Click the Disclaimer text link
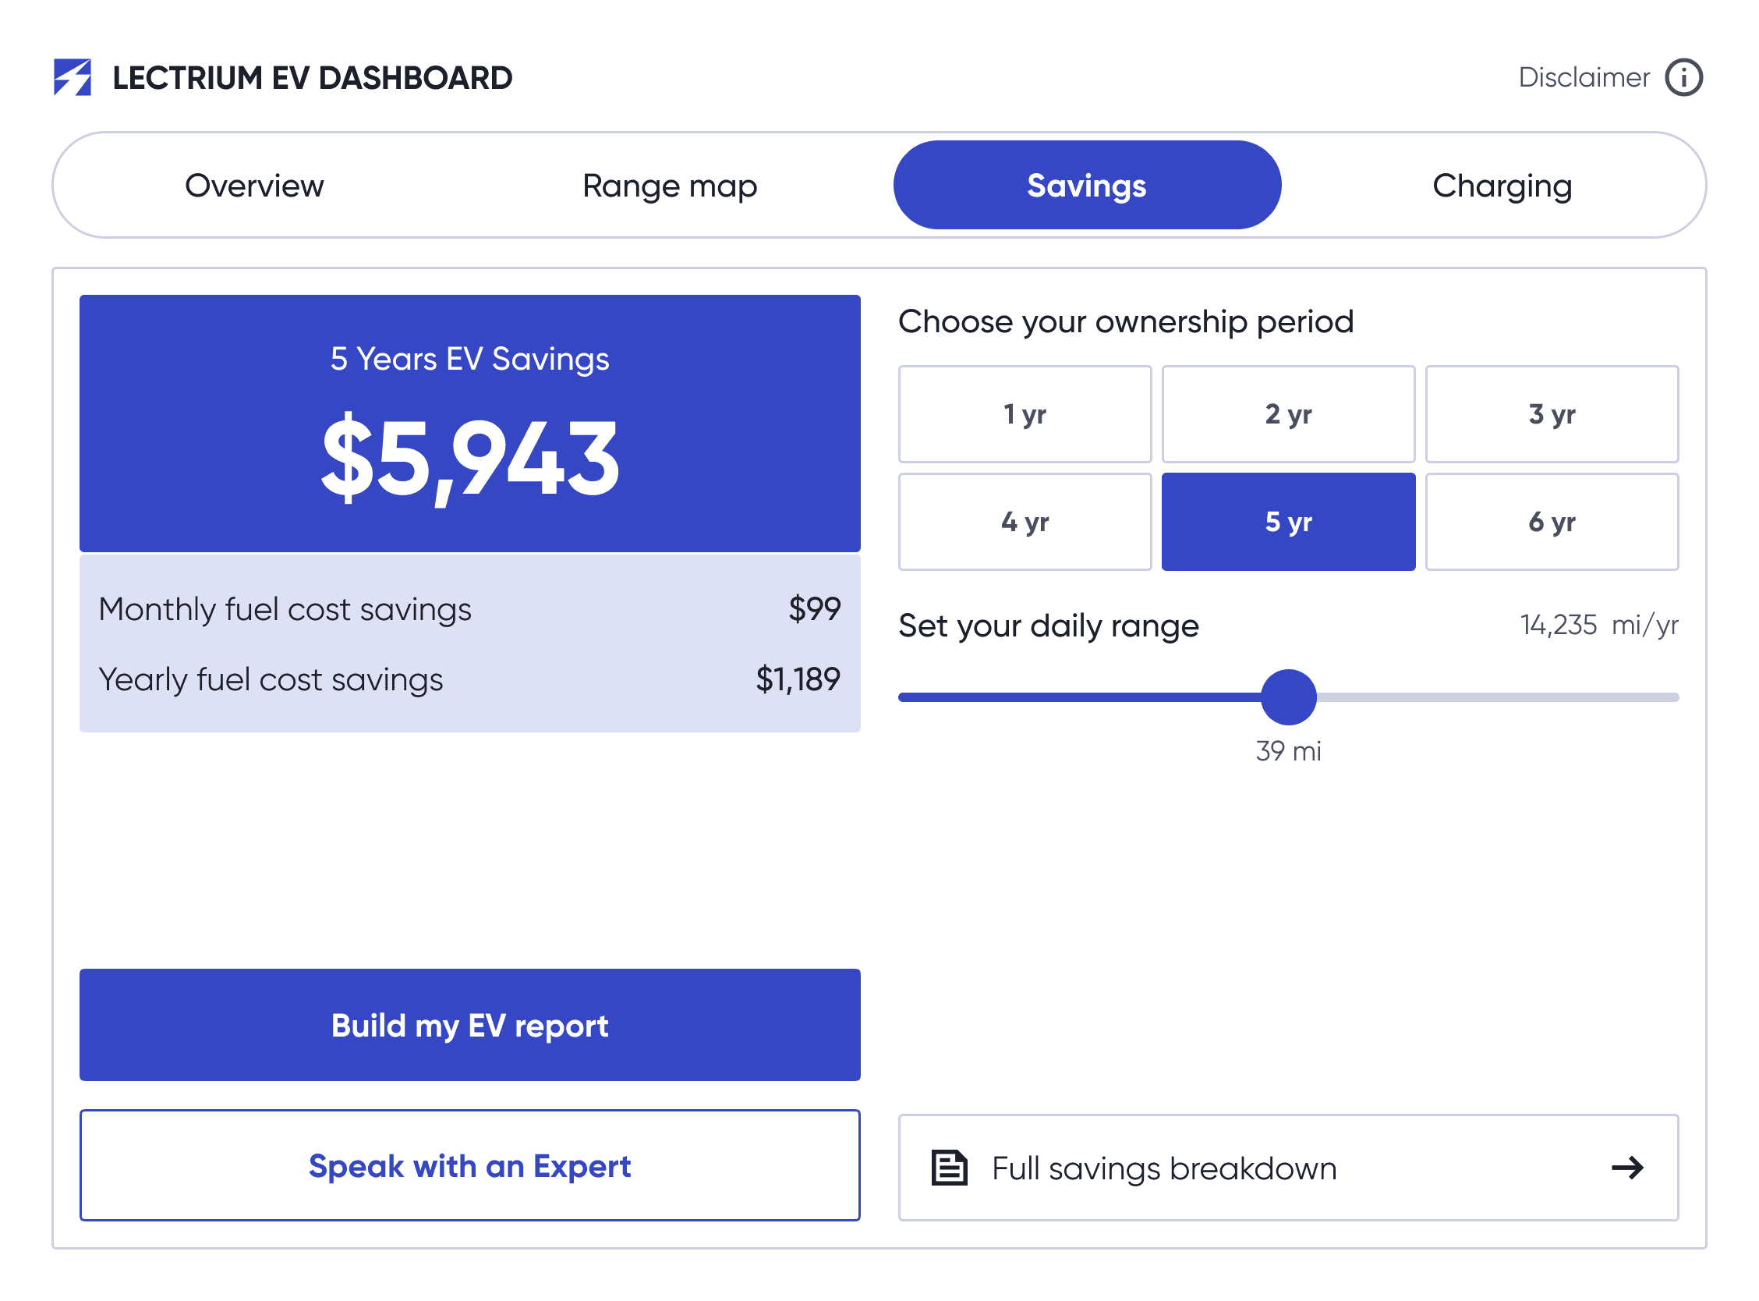Viewport: 1759px width, 1301px height. (1584, 77)
